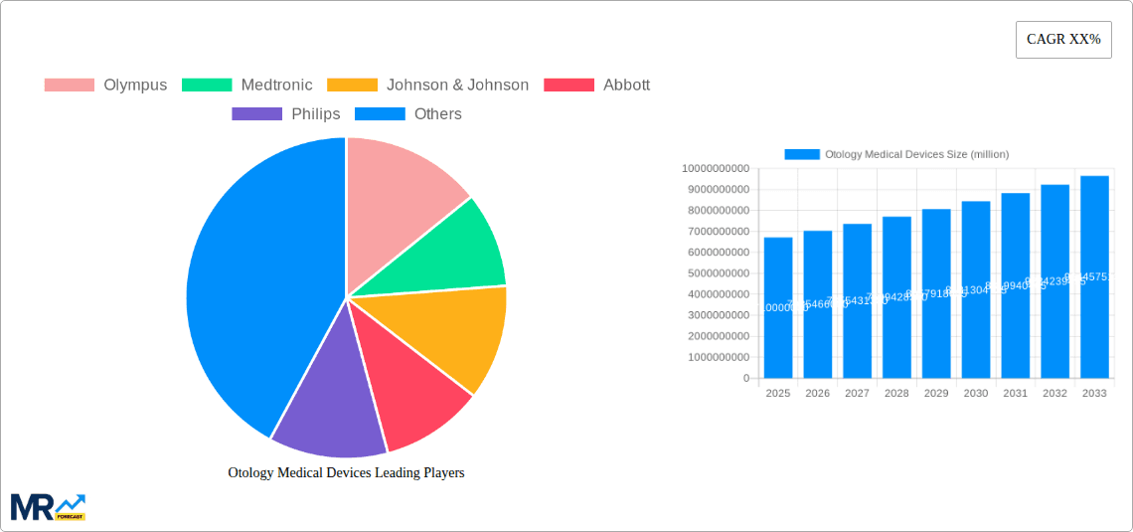Click Otology Medical Devices Leading Players title
This screenshot has height=532, width=1133.
(346, 473)
